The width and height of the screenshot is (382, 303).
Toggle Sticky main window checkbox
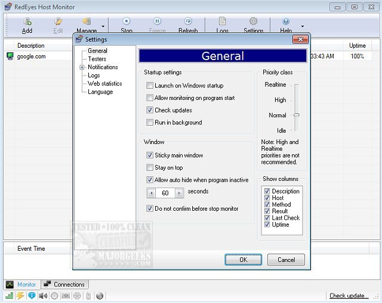pos(150,155)
